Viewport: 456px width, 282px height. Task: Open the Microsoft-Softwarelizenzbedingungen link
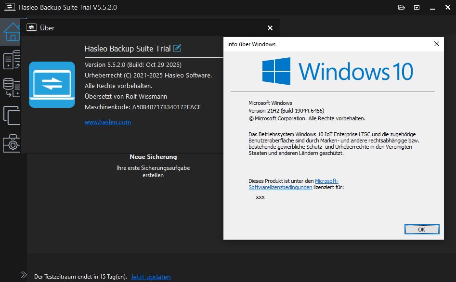[x=293, y=184]
